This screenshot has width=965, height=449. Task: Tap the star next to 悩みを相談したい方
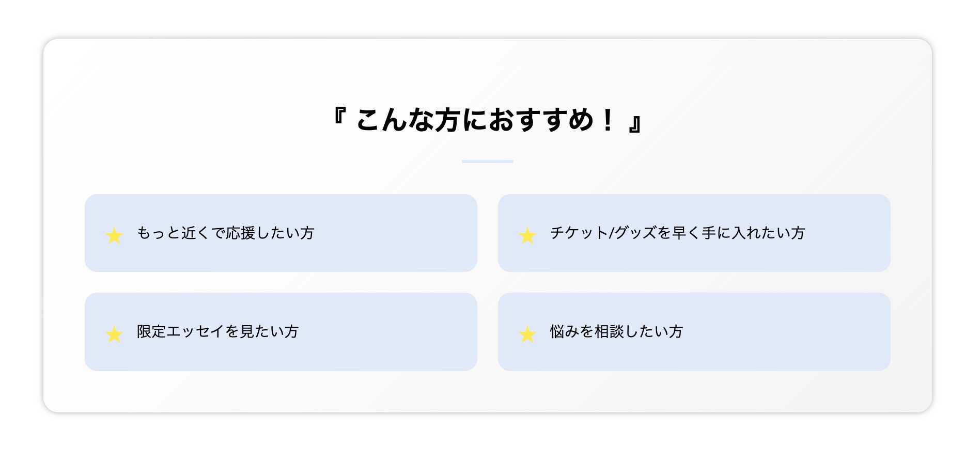click(527, 334)
